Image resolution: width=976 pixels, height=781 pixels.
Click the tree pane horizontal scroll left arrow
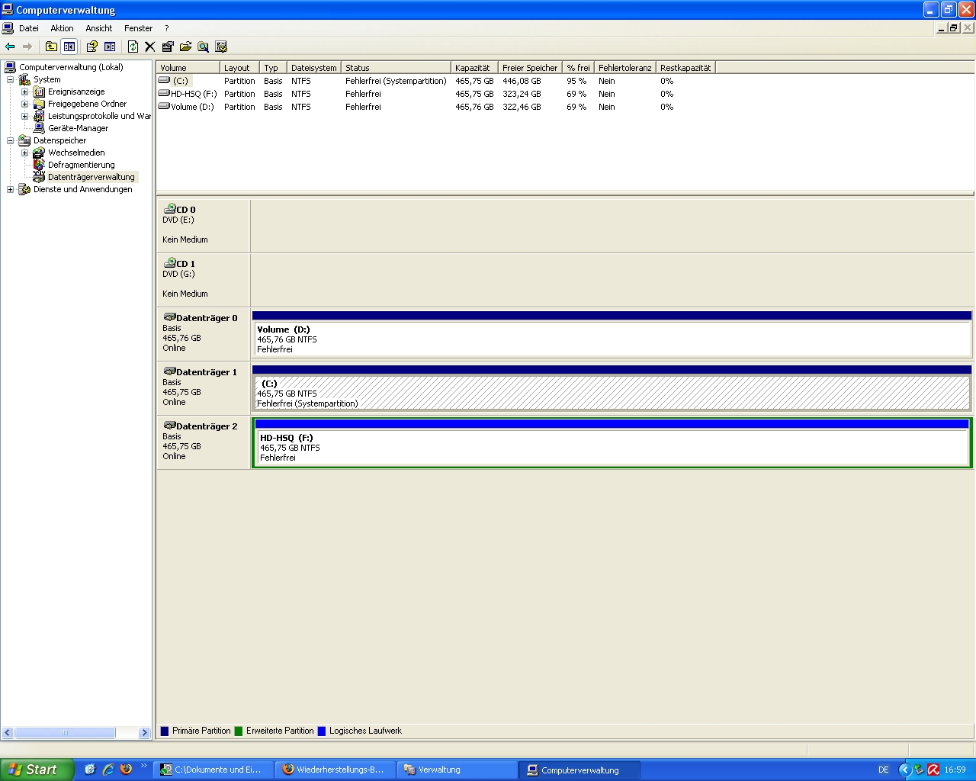[x=8, y=732]
